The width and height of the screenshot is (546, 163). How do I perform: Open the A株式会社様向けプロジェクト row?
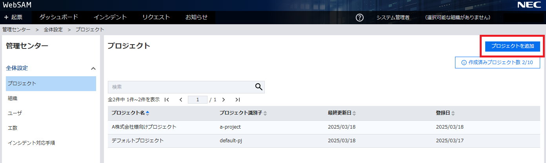[144, 127]
